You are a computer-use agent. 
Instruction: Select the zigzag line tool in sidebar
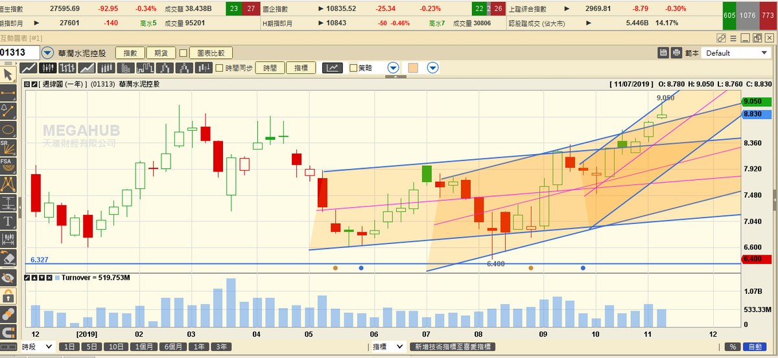tap(8, 184)
